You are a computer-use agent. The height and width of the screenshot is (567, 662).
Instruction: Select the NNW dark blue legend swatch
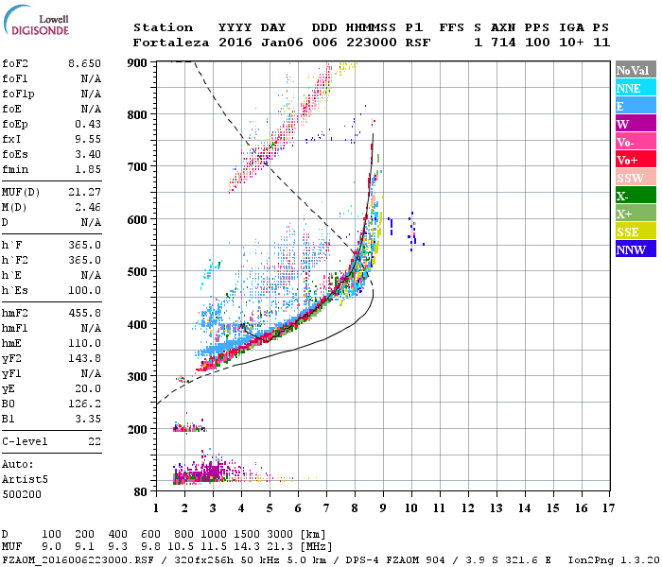(636, 249)
